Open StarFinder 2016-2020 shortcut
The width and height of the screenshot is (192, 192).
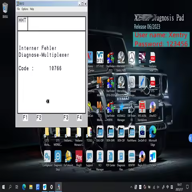click(x=110, y=86)
